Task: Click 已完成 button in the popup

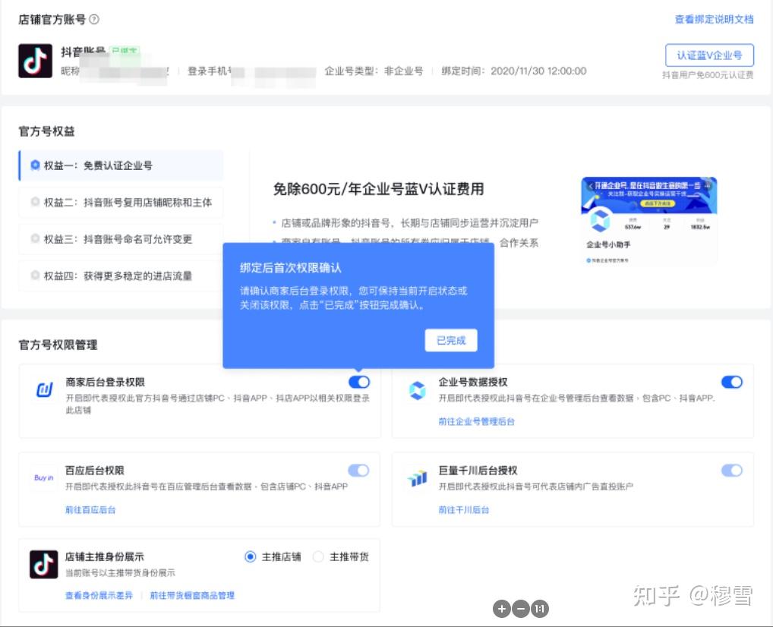Action: coord(451,340)
